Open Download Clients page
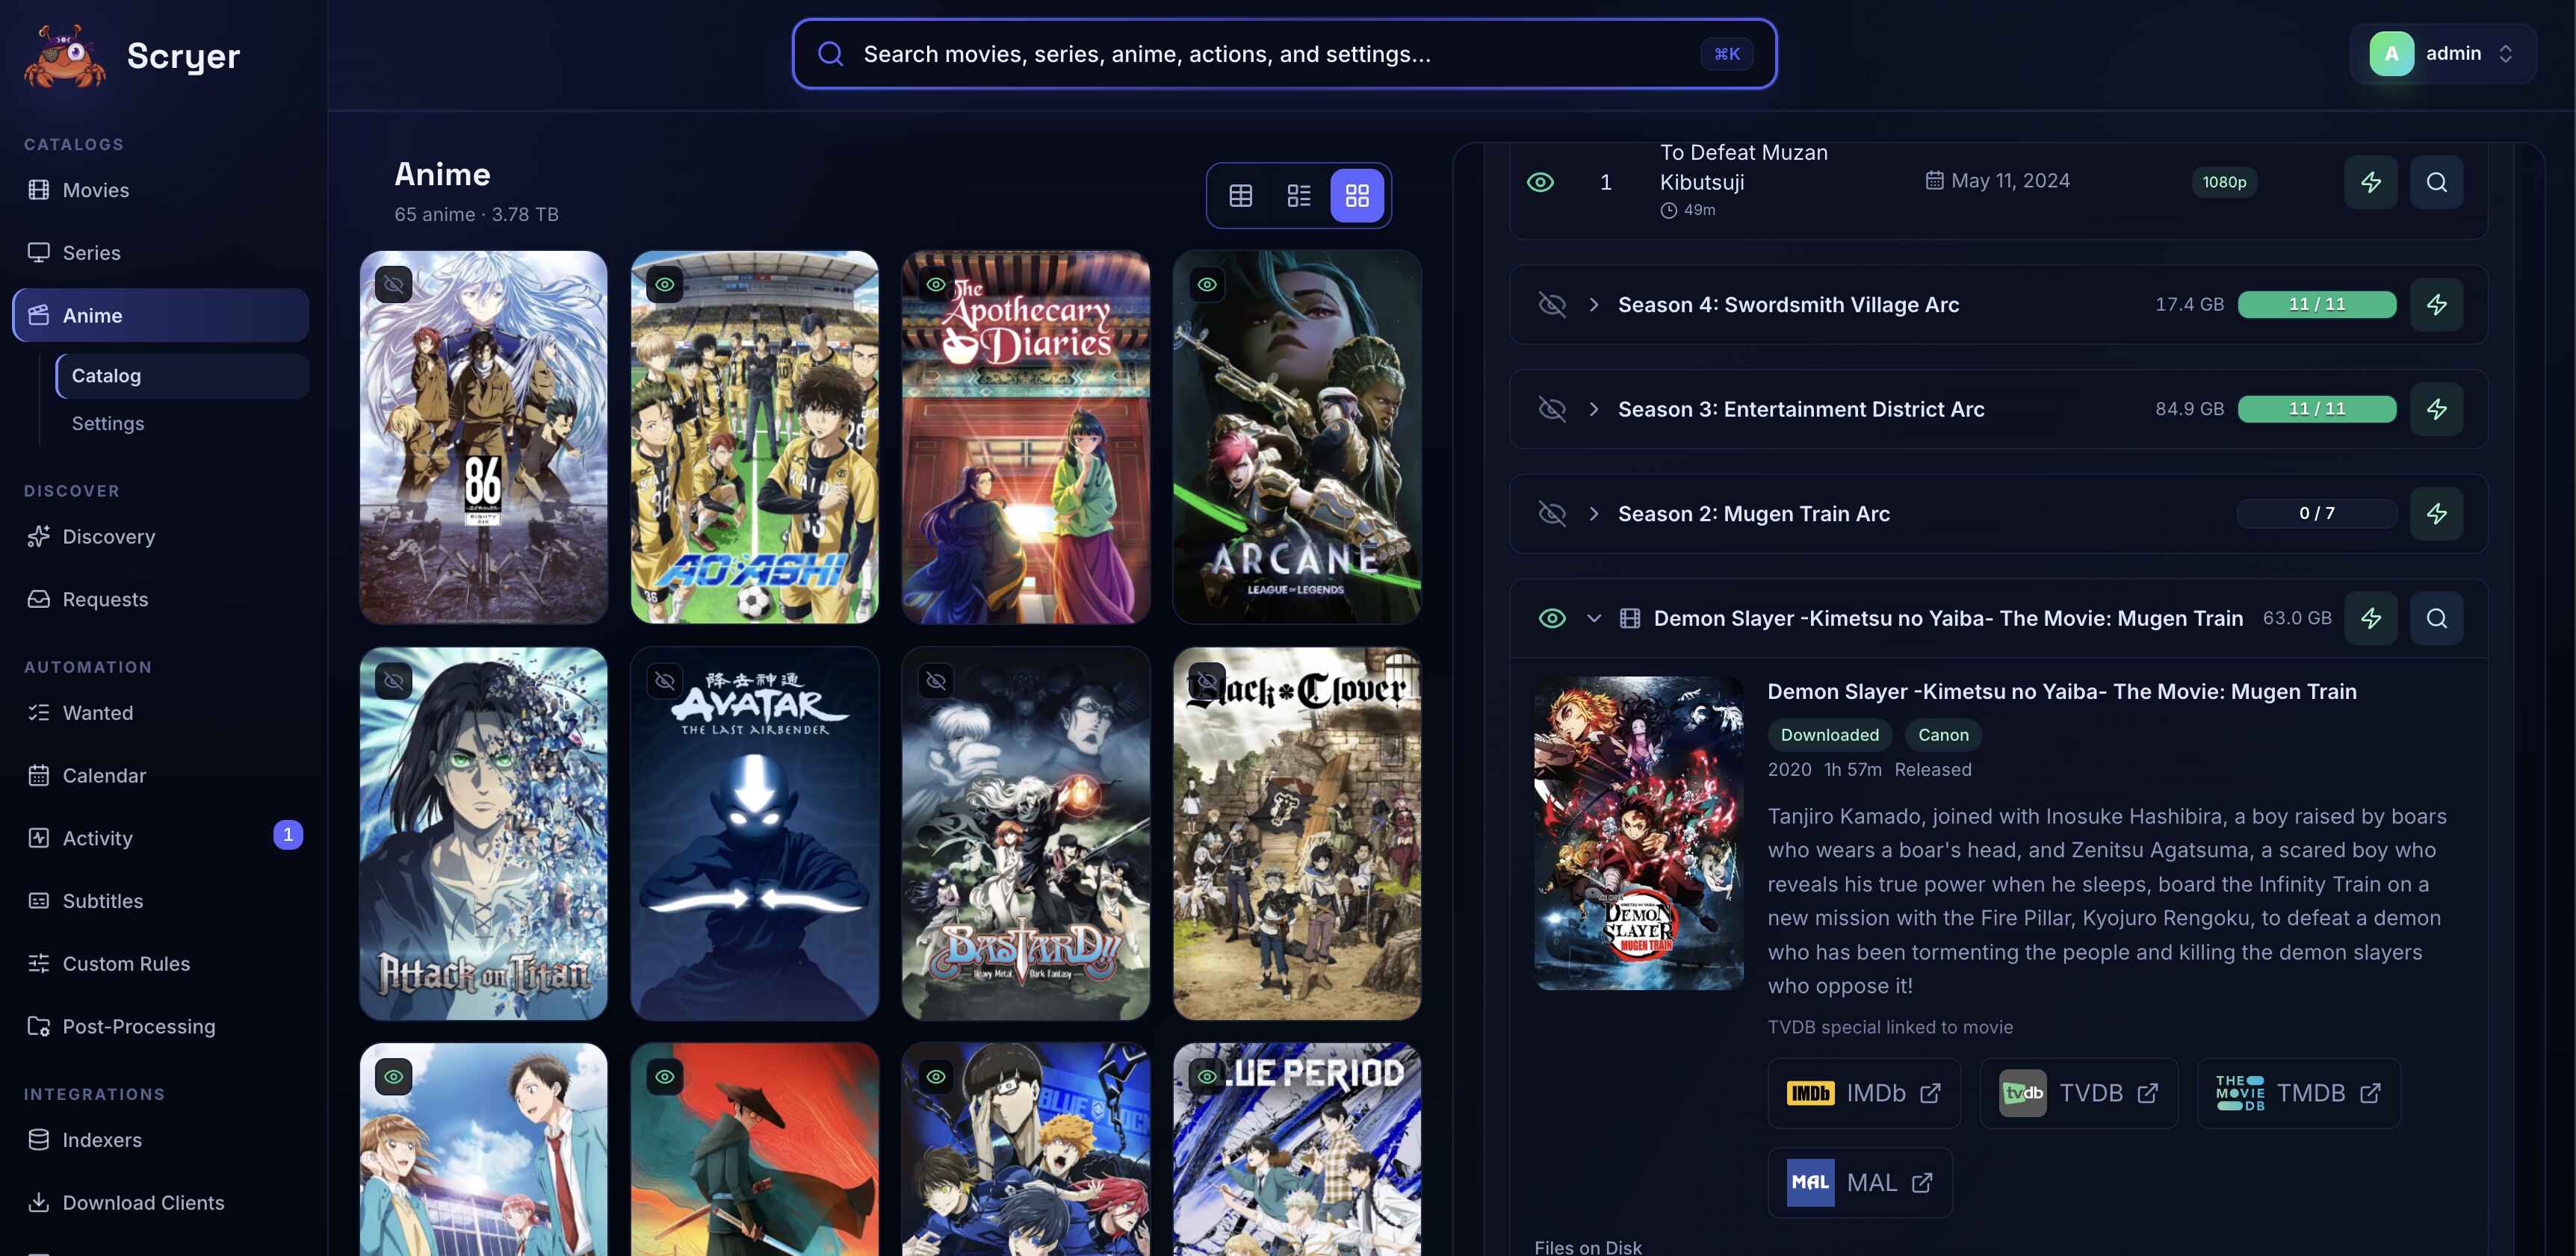The width and height of the screenshot is (2576, 1256). point(160,1203)
